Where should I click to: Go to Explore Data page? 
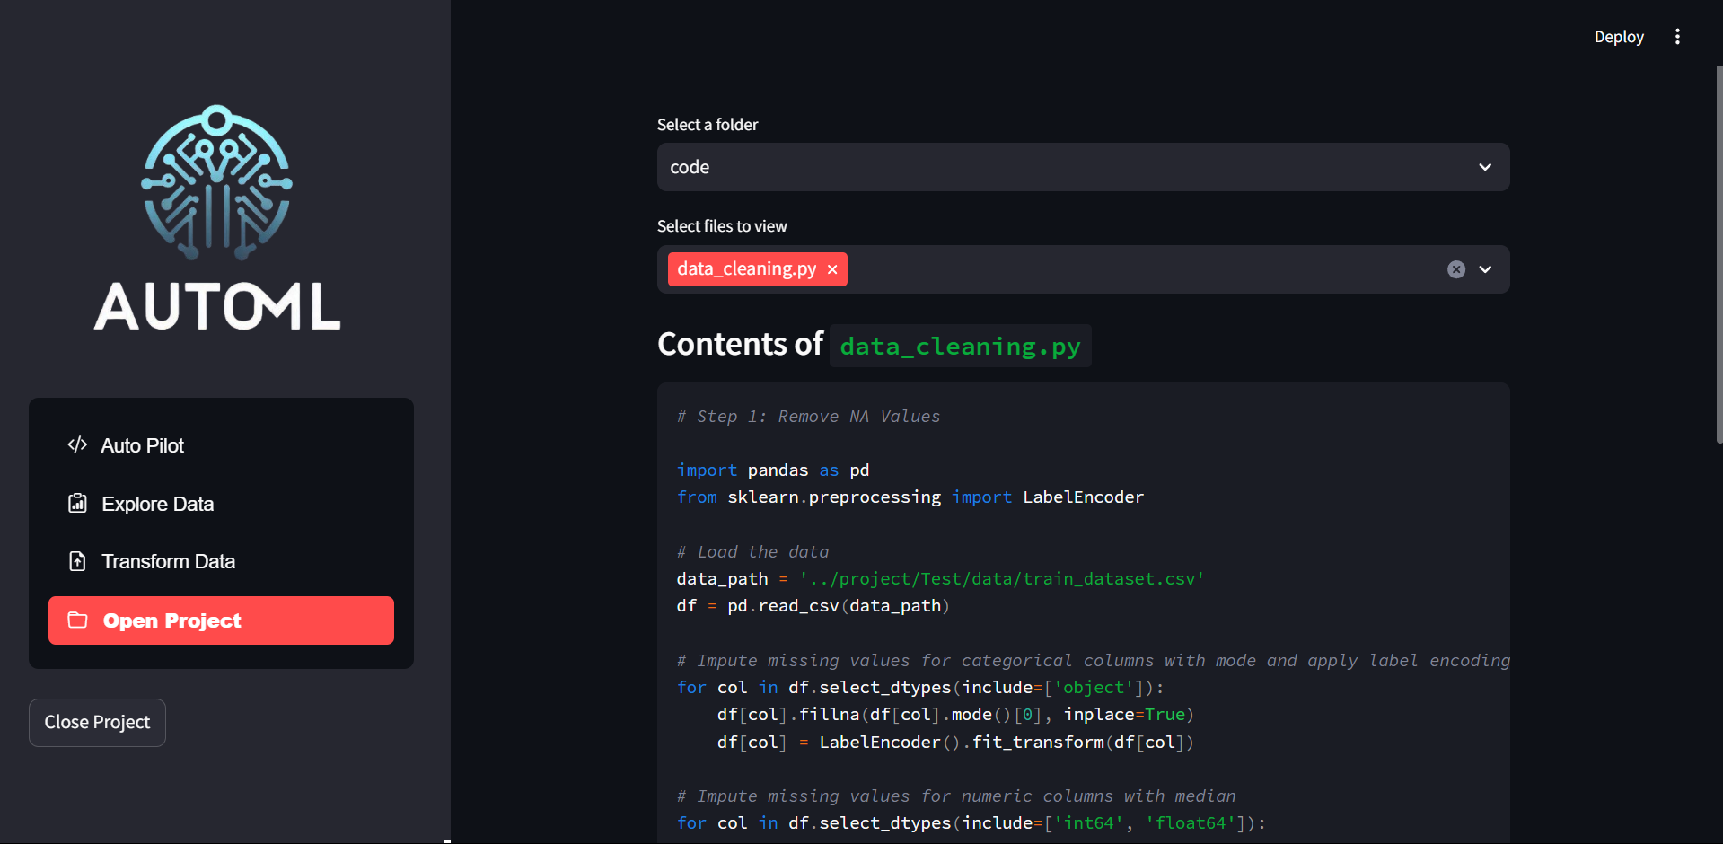point(221,504)
